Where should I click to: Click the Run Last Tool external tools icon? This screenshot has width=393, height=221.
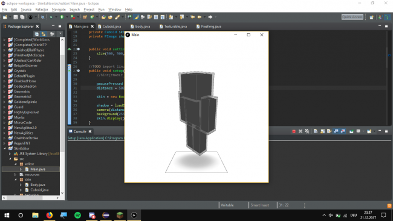(x=73, y=17)
